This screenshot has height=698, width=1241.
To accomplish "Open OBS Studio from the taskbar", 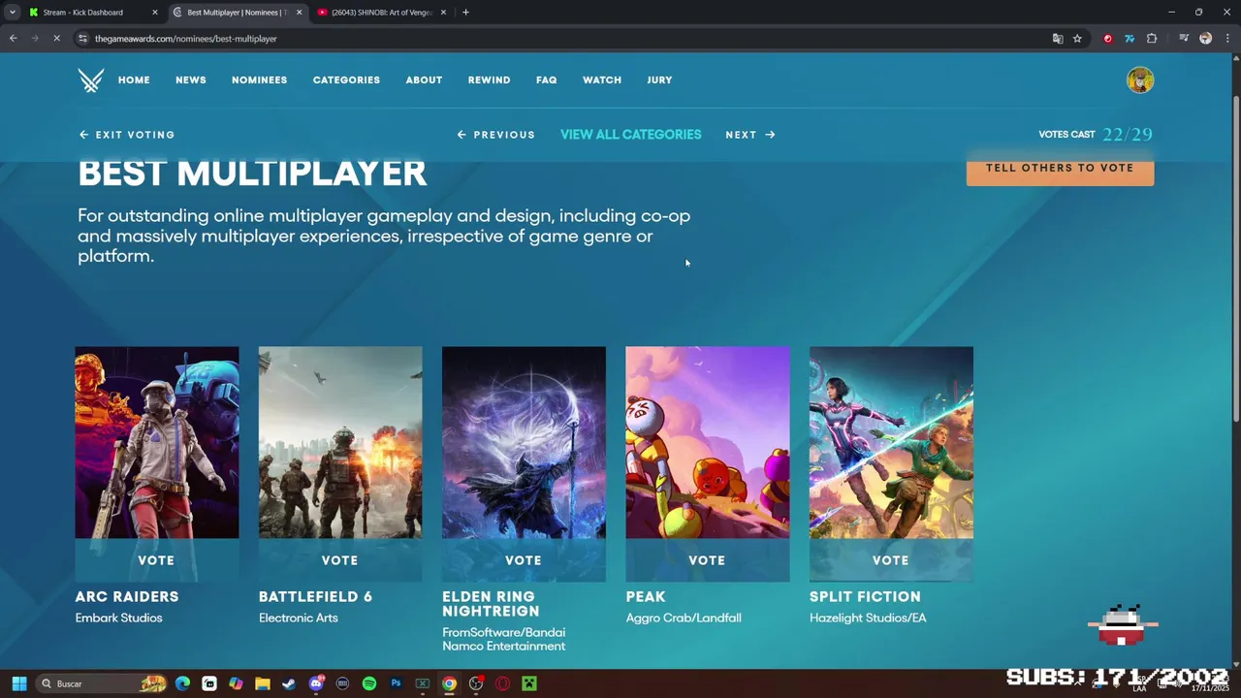I will point(476,683).
